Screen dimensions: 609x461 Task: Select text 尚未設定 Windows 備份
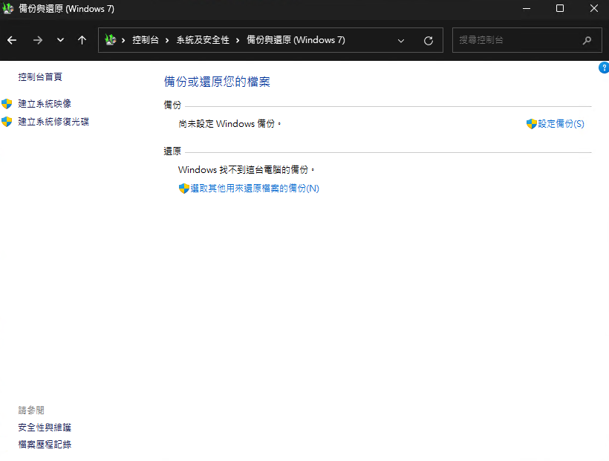(x=229, y=124)
